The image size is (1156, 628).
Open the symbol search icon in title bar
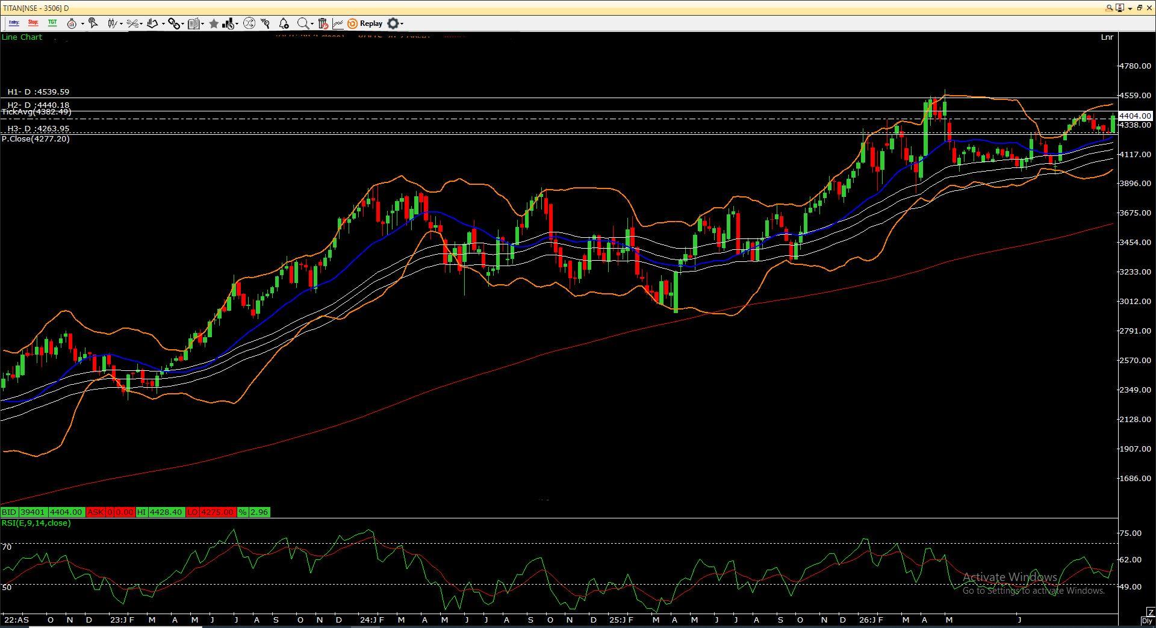(x=1109, y=8)
